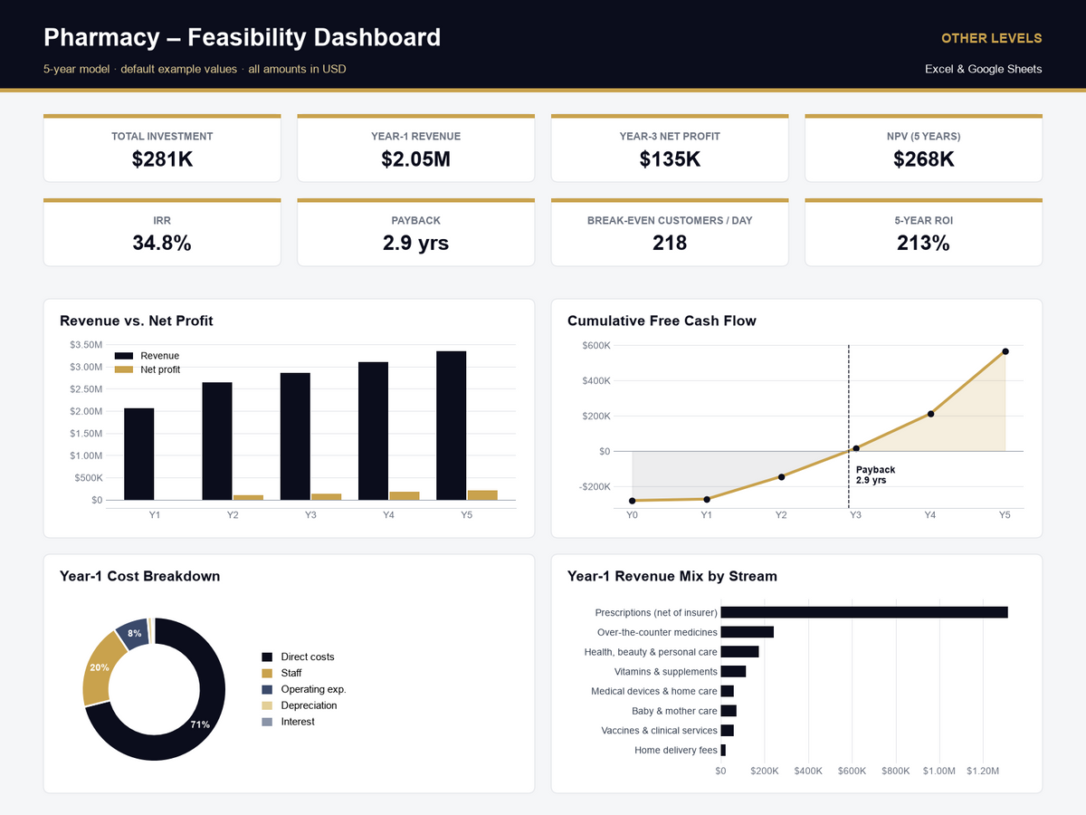Click the Y5 net profit bar

coord(482,495)
